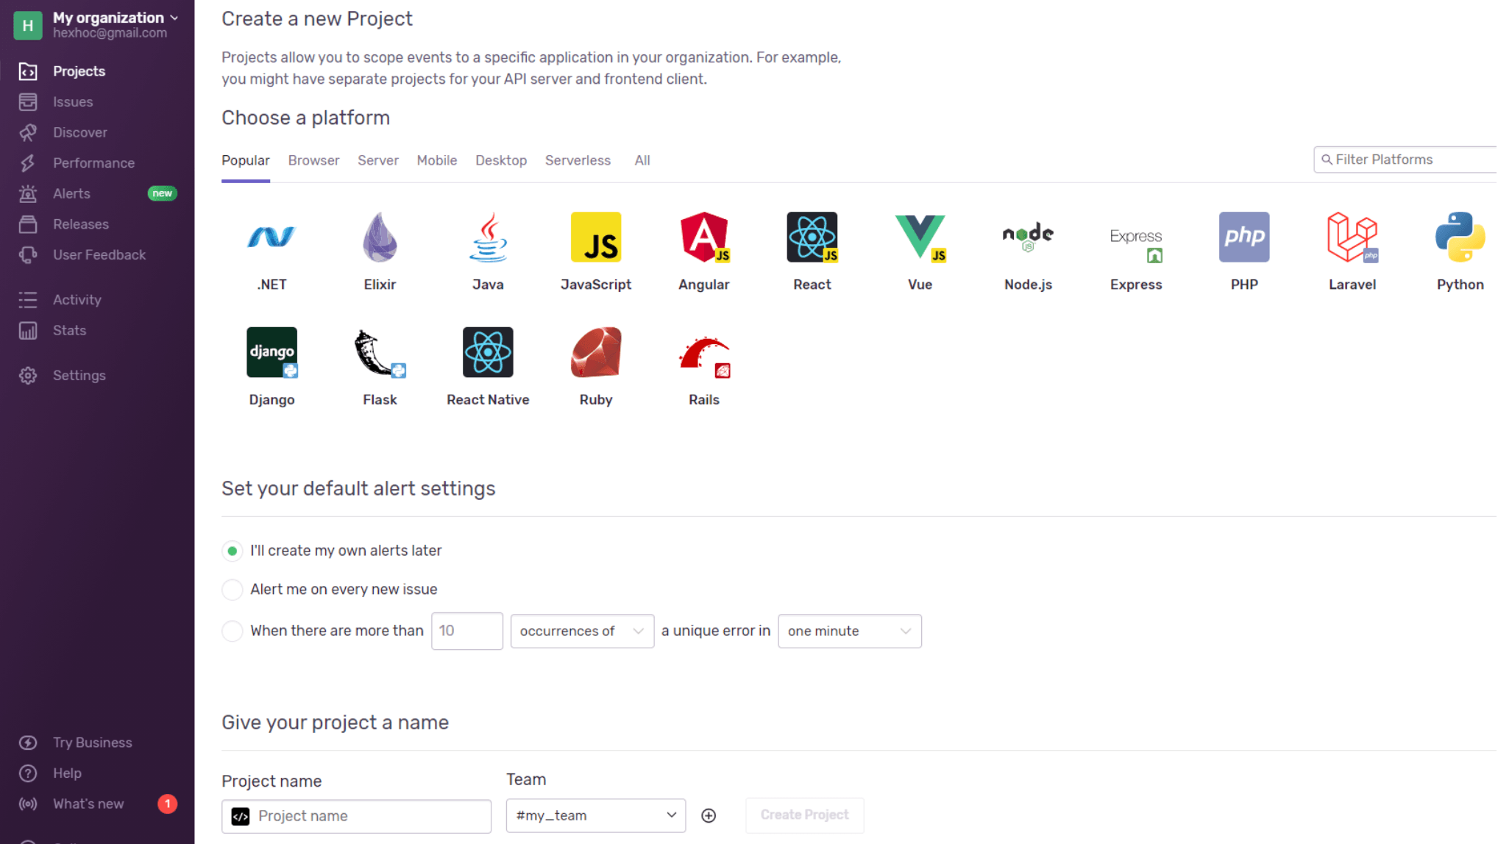Viewport: 1498px width, 844px height.
Task: Select the Node.js platform icon
Action: coord(1028,237)
